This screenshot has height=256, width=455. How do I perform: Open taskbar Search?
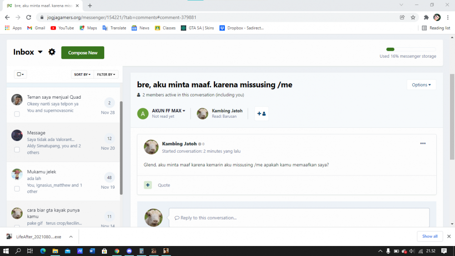tap(18, 251)
